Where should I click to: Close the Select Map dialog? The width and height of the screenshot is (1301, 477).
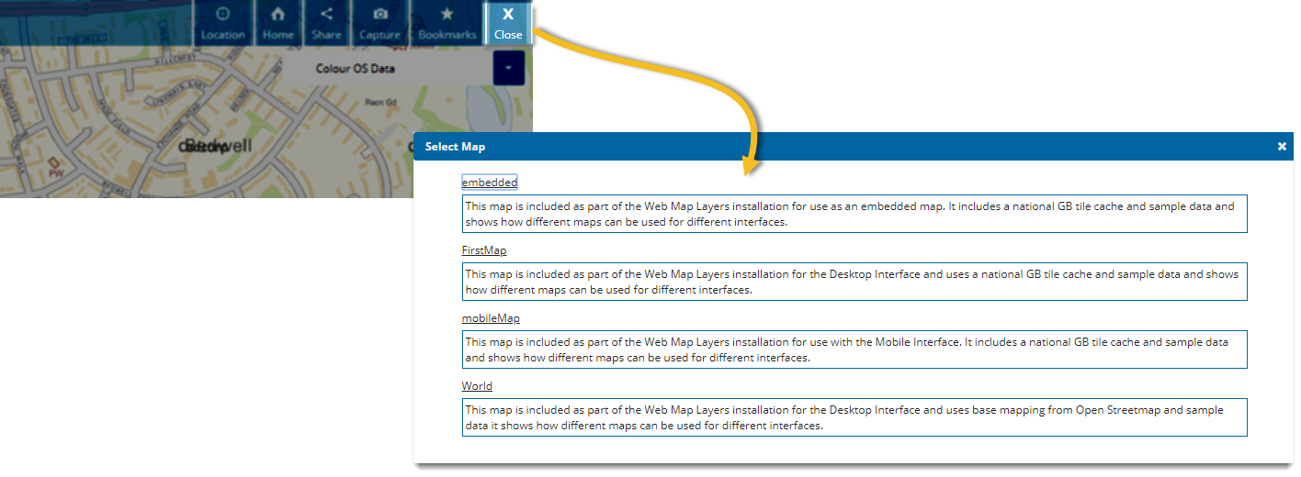click(1282, 147)
